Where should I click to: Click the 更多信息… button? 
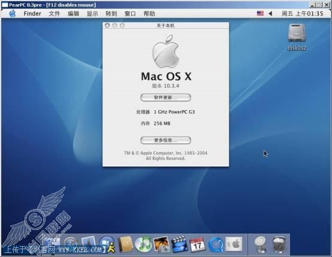pos(165,140)
